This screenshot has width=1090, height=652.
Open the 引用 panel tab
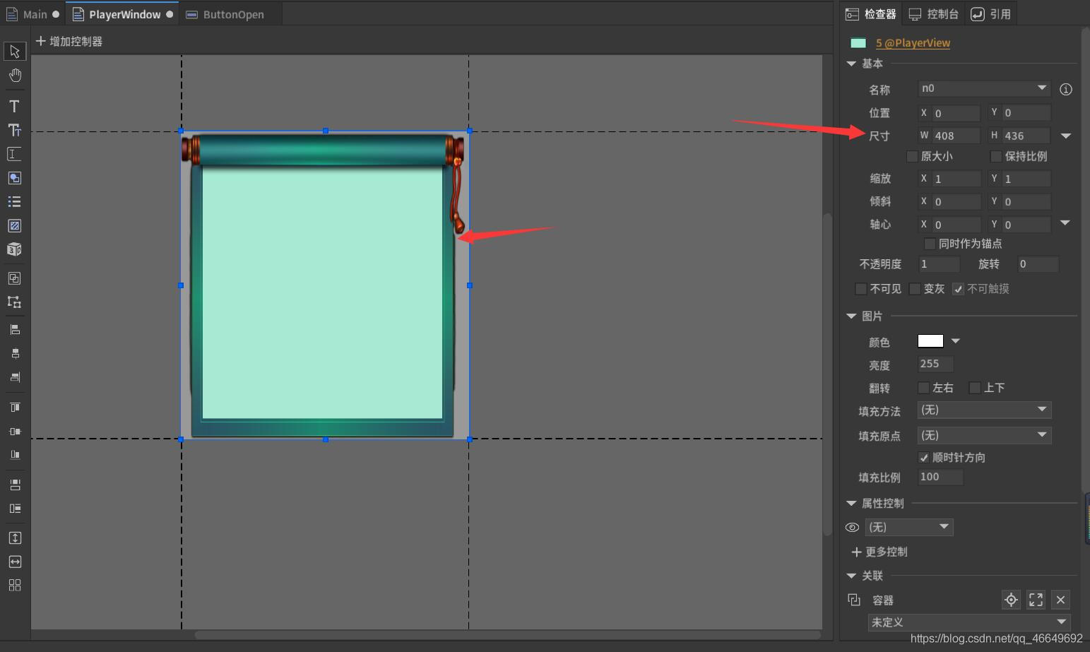(991, 14)
